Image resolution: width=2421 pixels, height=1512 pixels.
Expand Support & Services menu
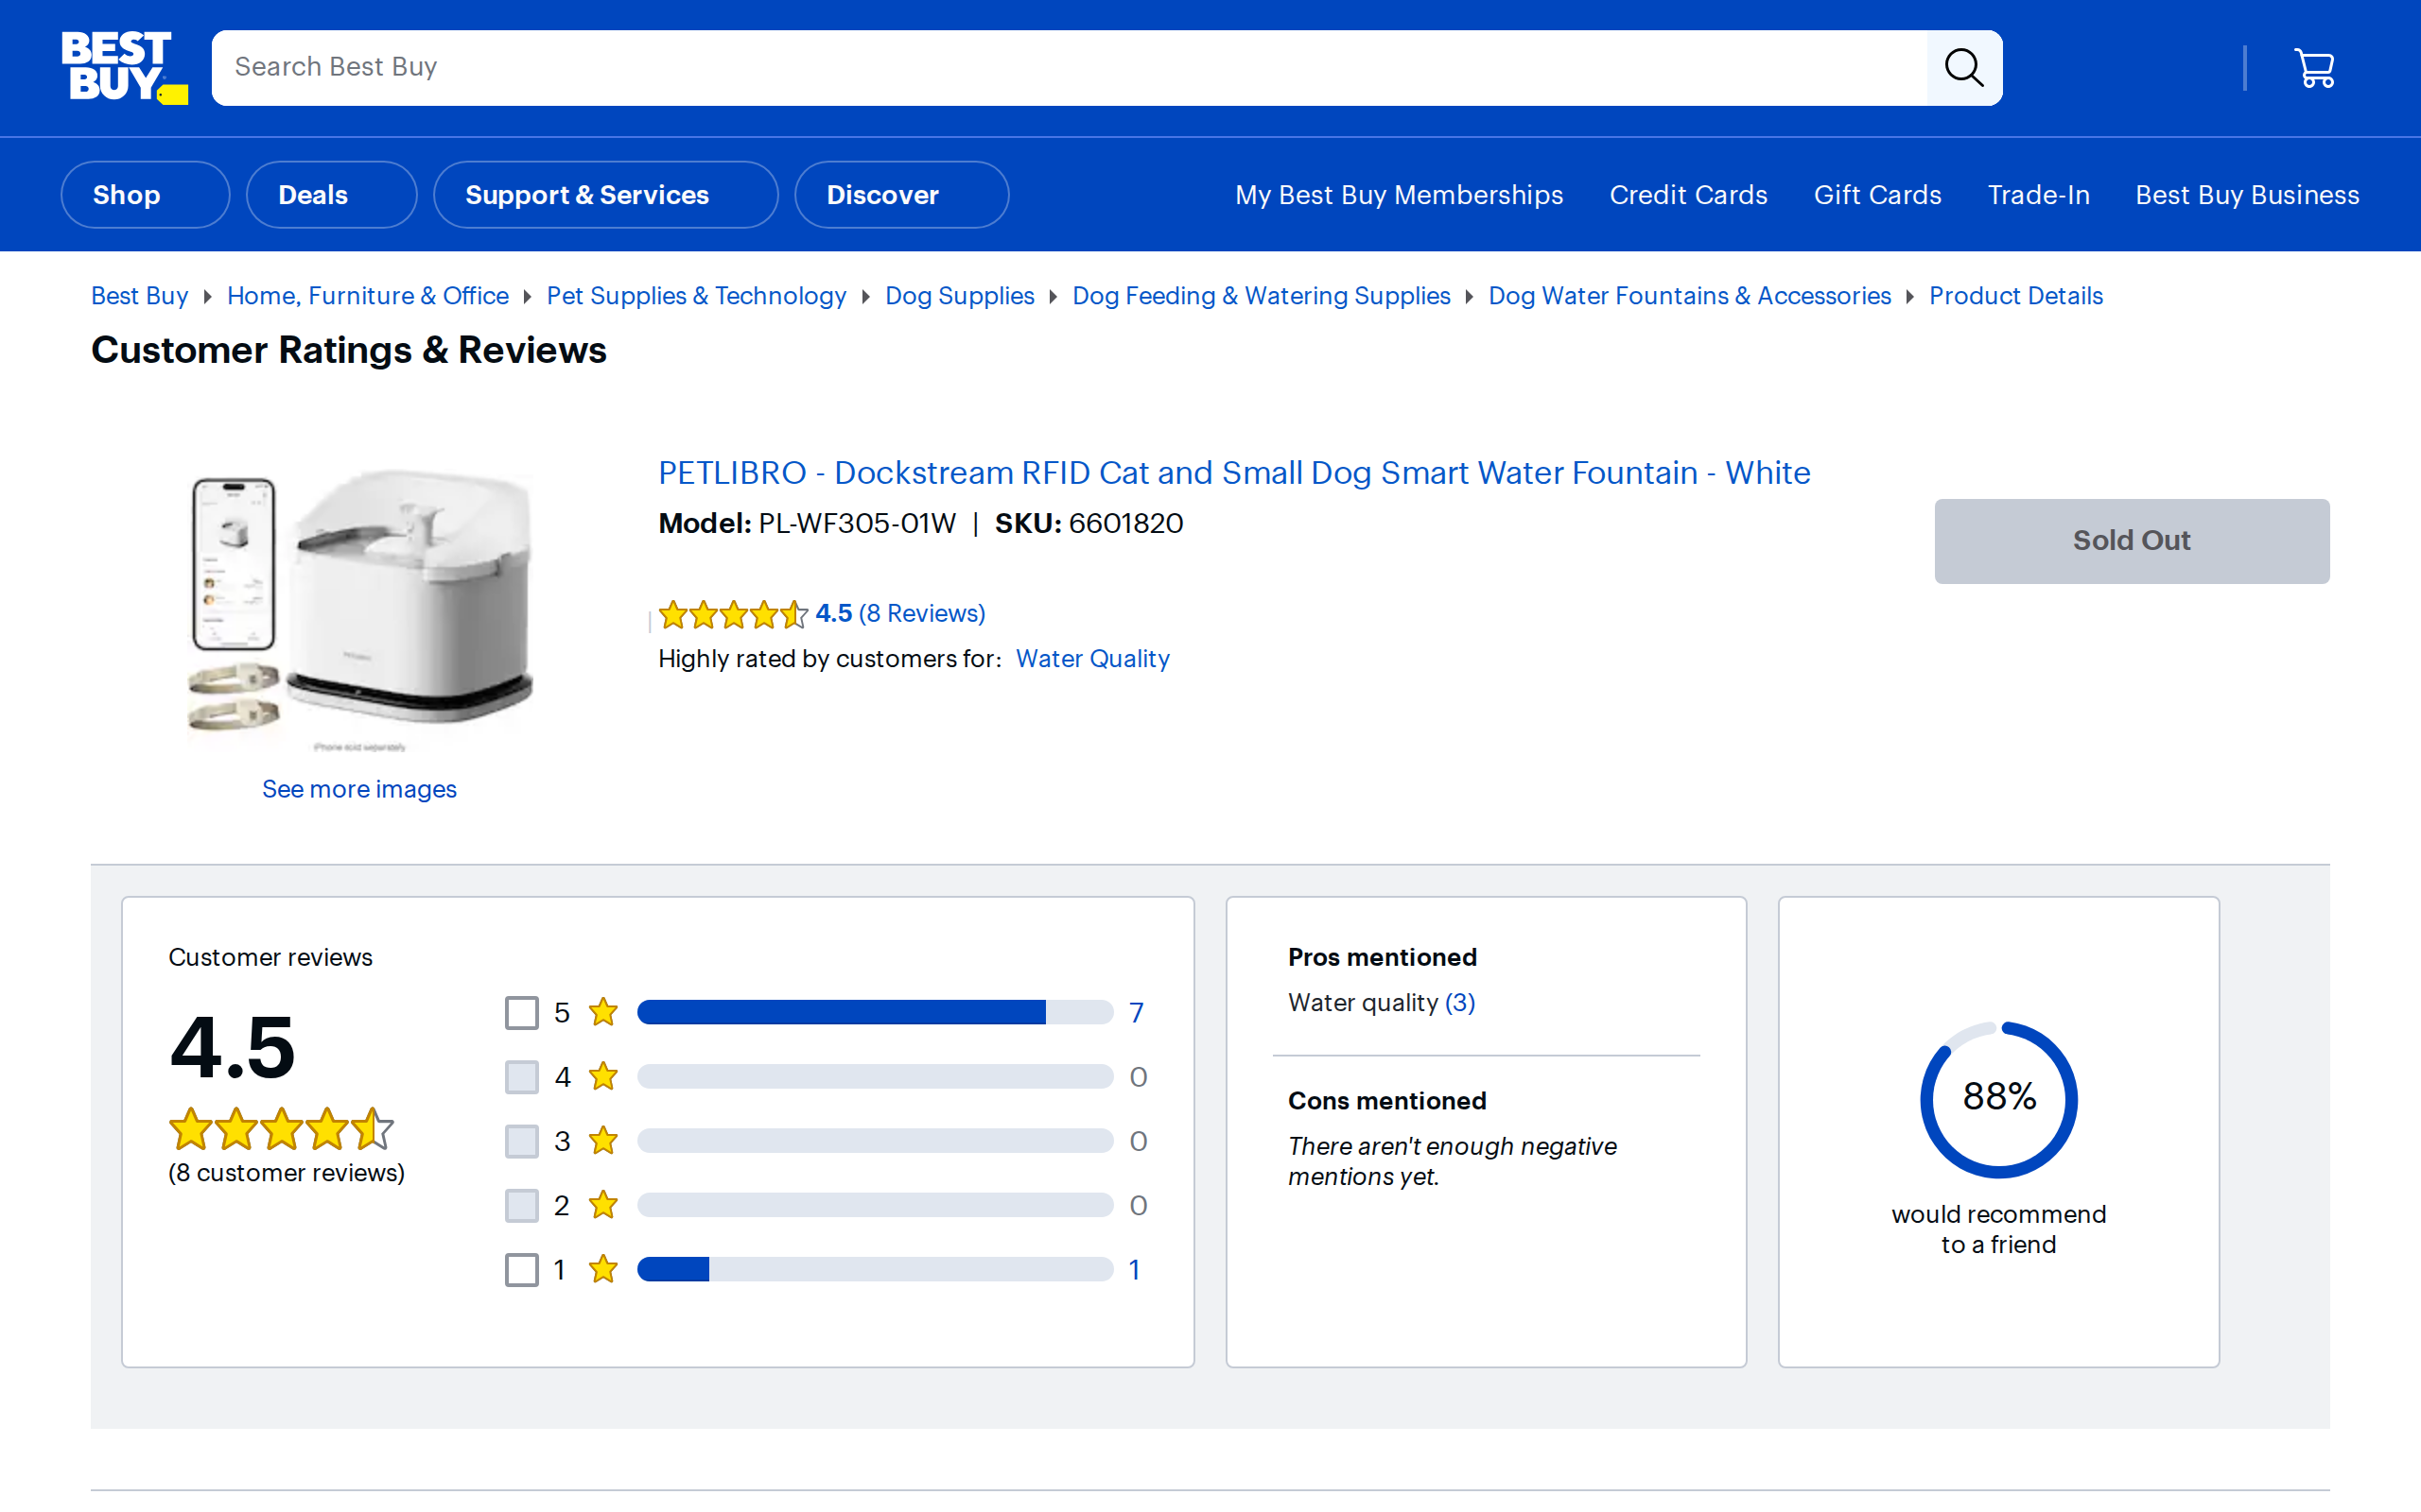[605, 195]
